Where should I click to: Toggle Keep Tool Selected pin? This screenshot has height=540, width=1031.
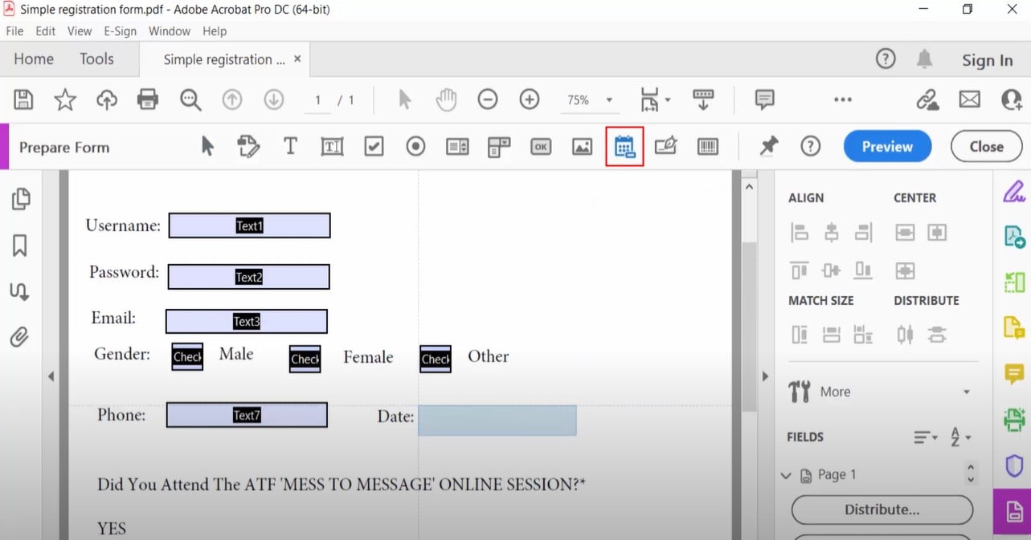tap(767, 146)
